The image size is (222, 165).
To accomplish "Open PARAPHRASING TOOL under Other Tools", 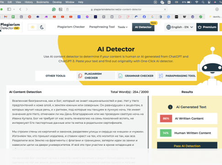I will coord(177,76).
